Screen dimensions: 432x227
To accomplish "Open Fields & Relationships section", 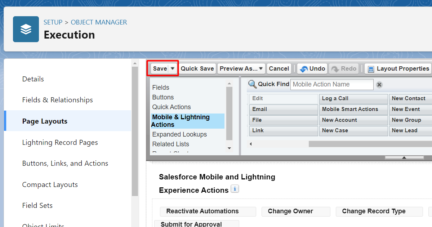I will (x=57, y=100).
